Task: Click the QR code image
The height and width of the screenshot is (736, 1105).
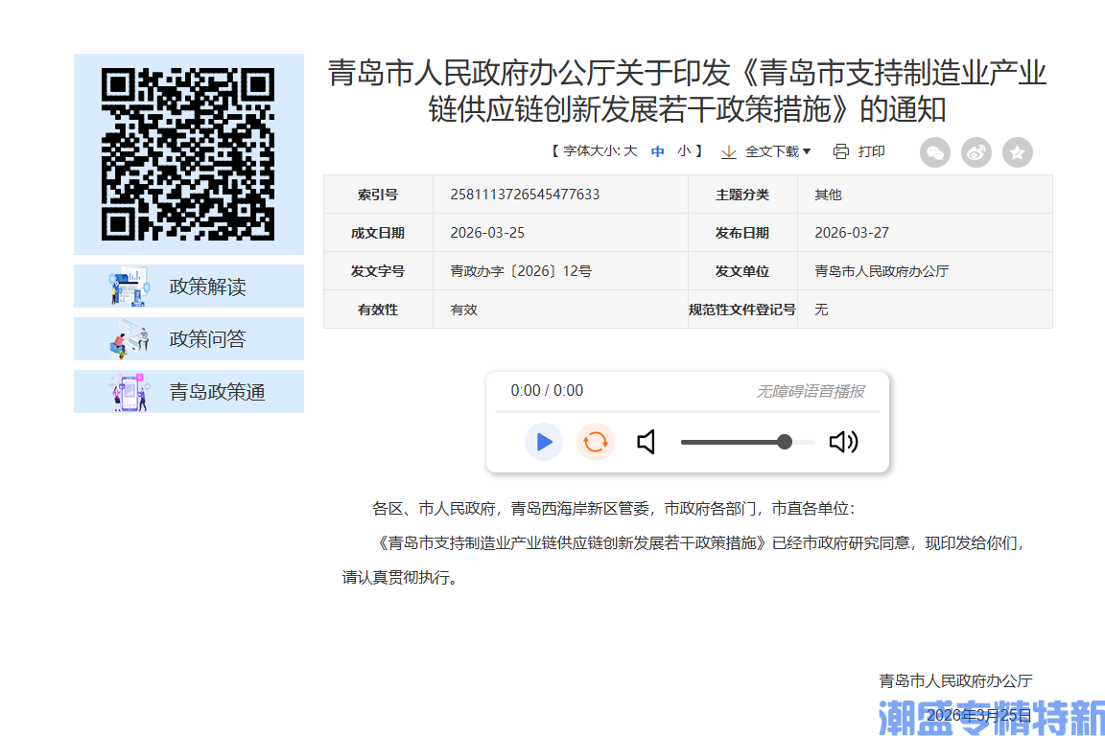Action: point(188,153)
